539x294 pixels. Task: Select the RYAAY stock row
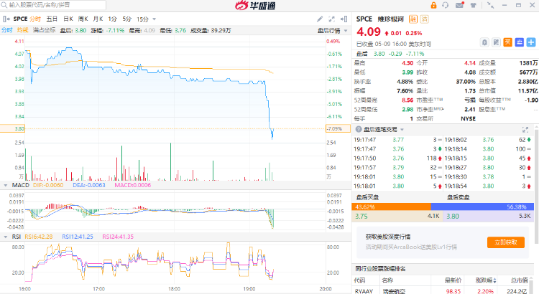443,291
